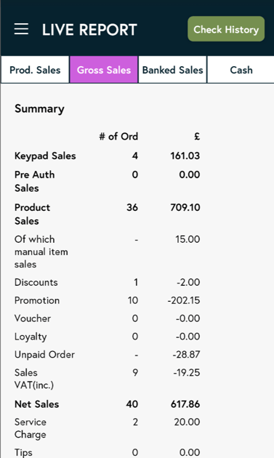
Task: Click the Check History button
Action: point(226,29)
